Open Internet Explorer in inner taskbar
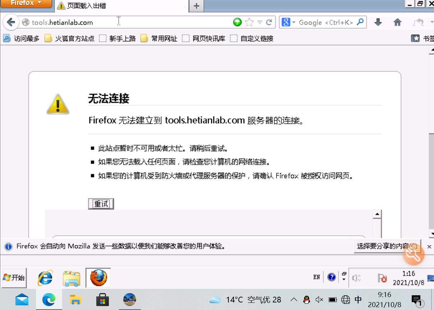Screen dimensions: 434x310 [45, 278]
